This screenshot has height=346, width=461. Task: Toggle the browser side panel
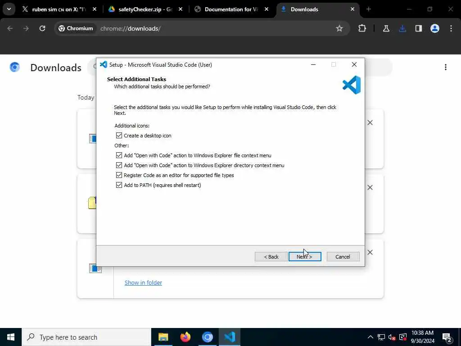tap(418, 28)
